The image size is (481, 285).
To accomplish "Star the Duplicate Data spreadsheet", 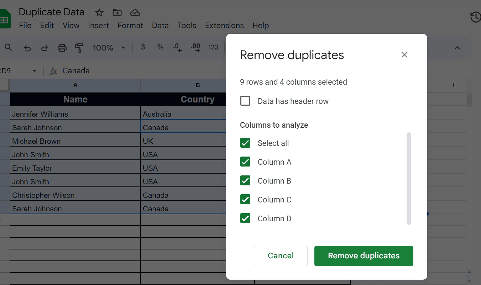I will [99, 12].
